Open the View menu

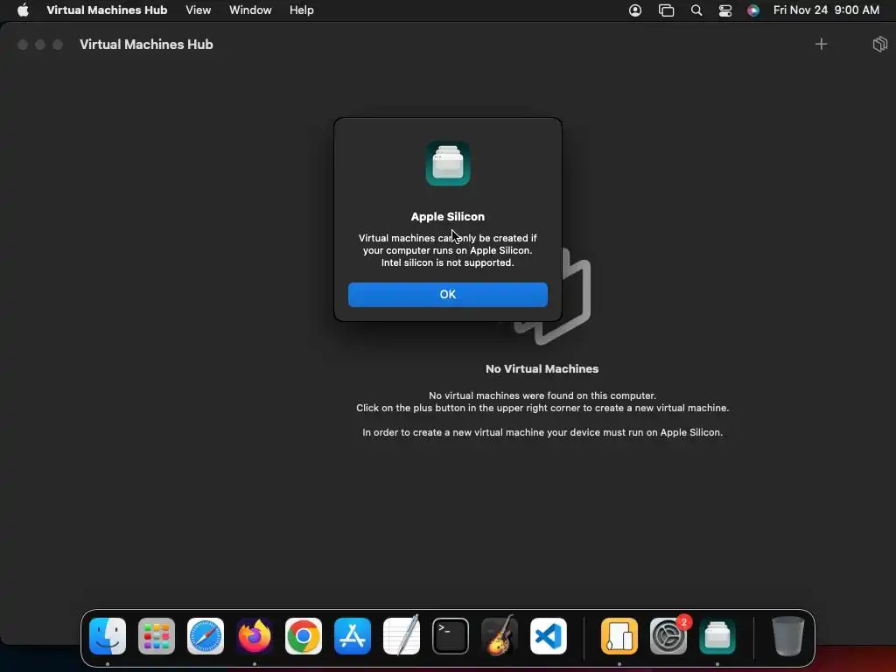pos(199,10)
